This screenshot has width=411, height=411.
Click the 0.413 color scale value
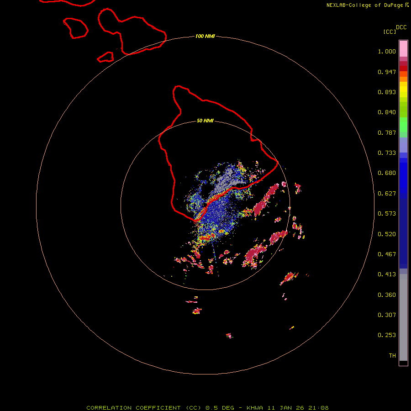(x=387, y=274)
